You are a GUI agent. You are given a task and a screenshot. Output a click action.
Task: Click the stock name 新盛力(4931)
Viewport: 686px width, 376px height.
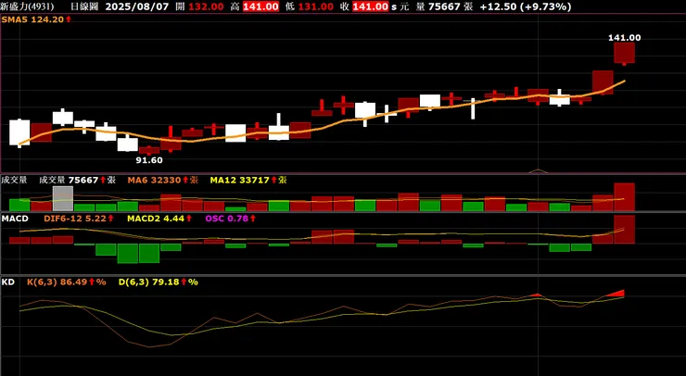click(x=28, y=6)
